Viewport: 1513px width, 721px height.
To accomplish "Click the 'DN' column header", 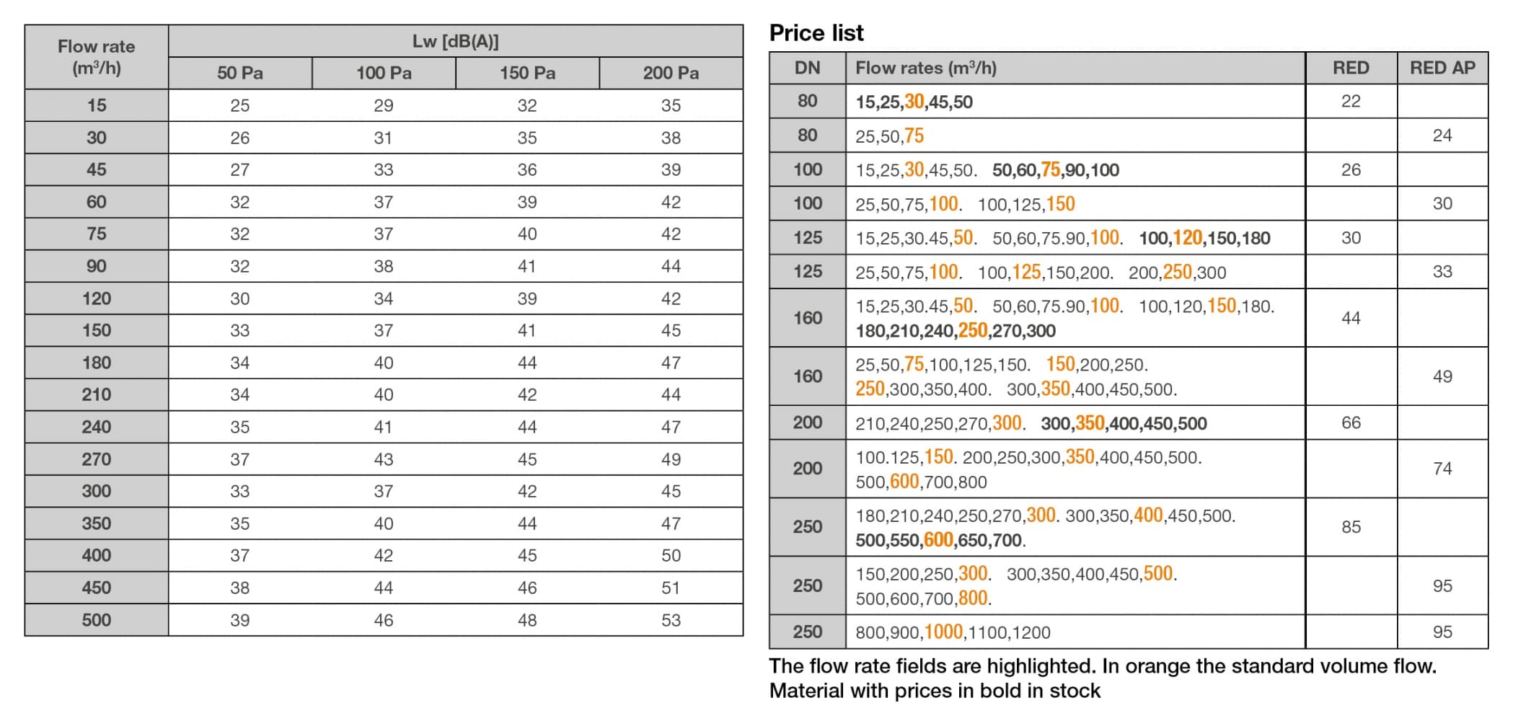I will tap(807, 68).
